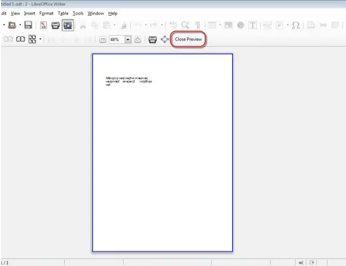This screenshot has height=266, width=346.
Task: Click the zoom in icon
Action: (x=137, y=40)
